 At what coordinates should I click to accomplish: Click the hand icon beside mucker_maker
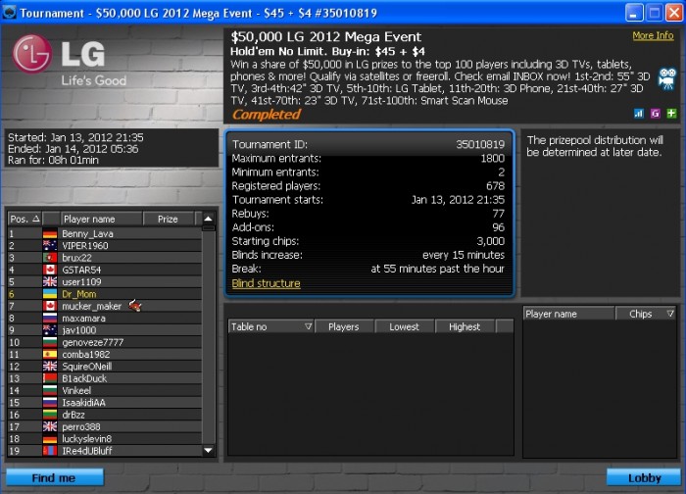(135, 306)
